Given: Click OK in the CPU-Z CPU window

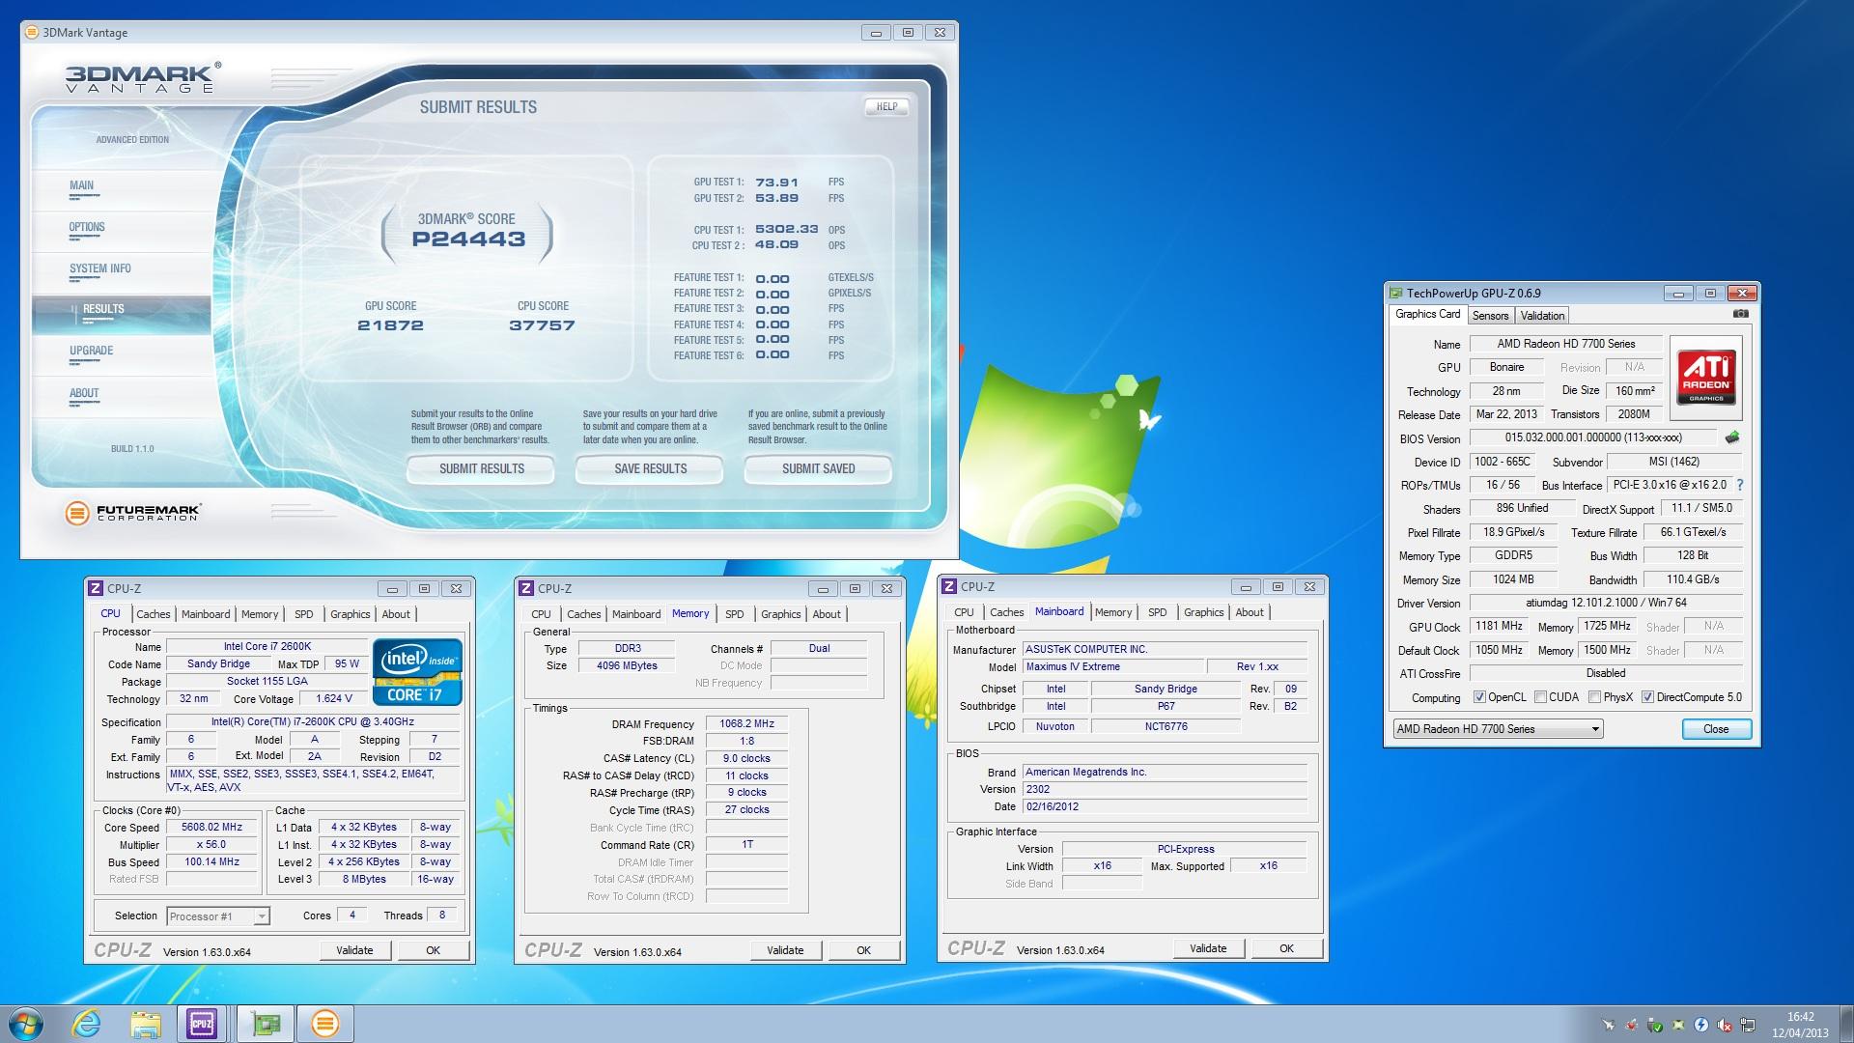Looking at the screenshot, I should click(433, 950).
